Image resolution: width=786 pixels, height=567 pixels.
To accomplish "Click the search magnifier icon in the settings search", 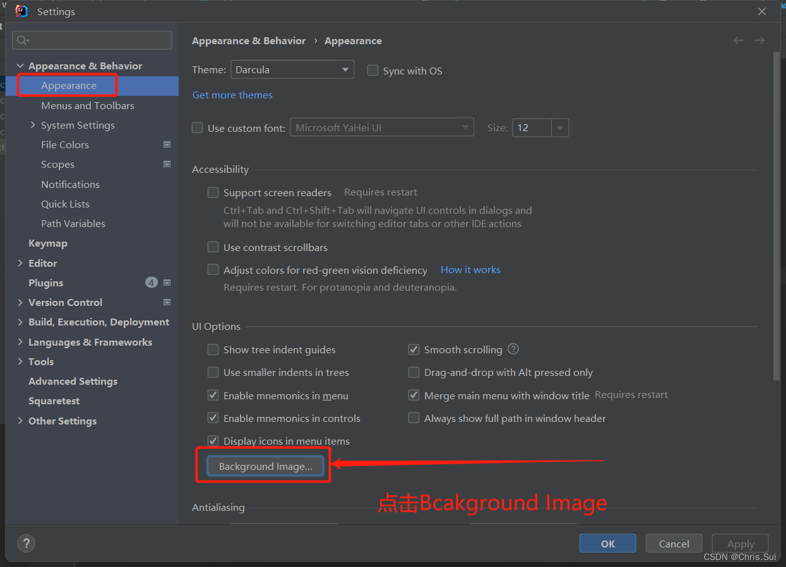I will (x=23, y=40).
